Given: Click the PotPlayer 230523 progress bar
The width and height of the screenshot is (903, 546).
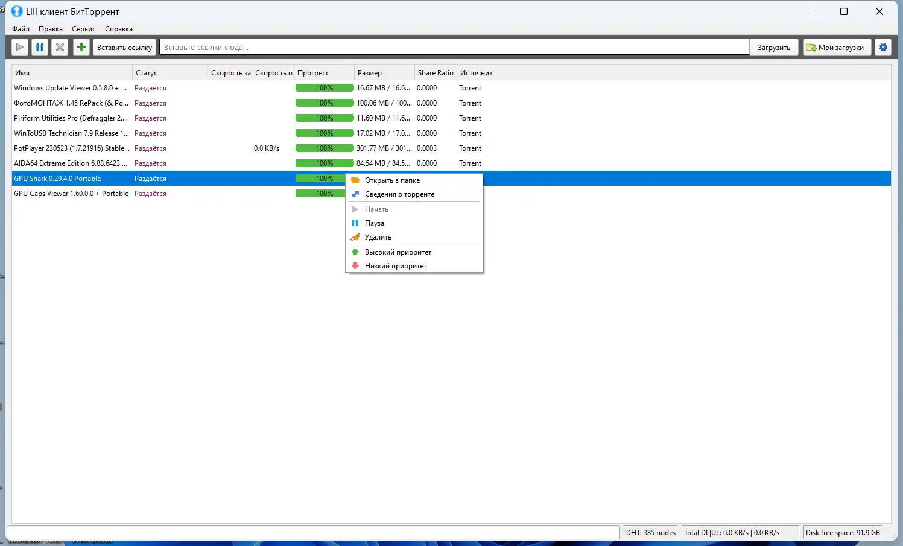Looking at the screenshot, I should (x=325, y=148).
